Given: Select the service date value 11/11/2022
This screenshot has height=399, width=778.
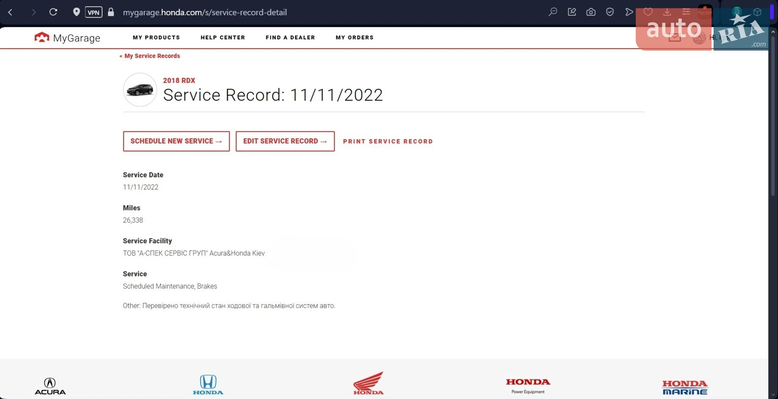Looking at the screenshot, I should (x=141, y=187).
